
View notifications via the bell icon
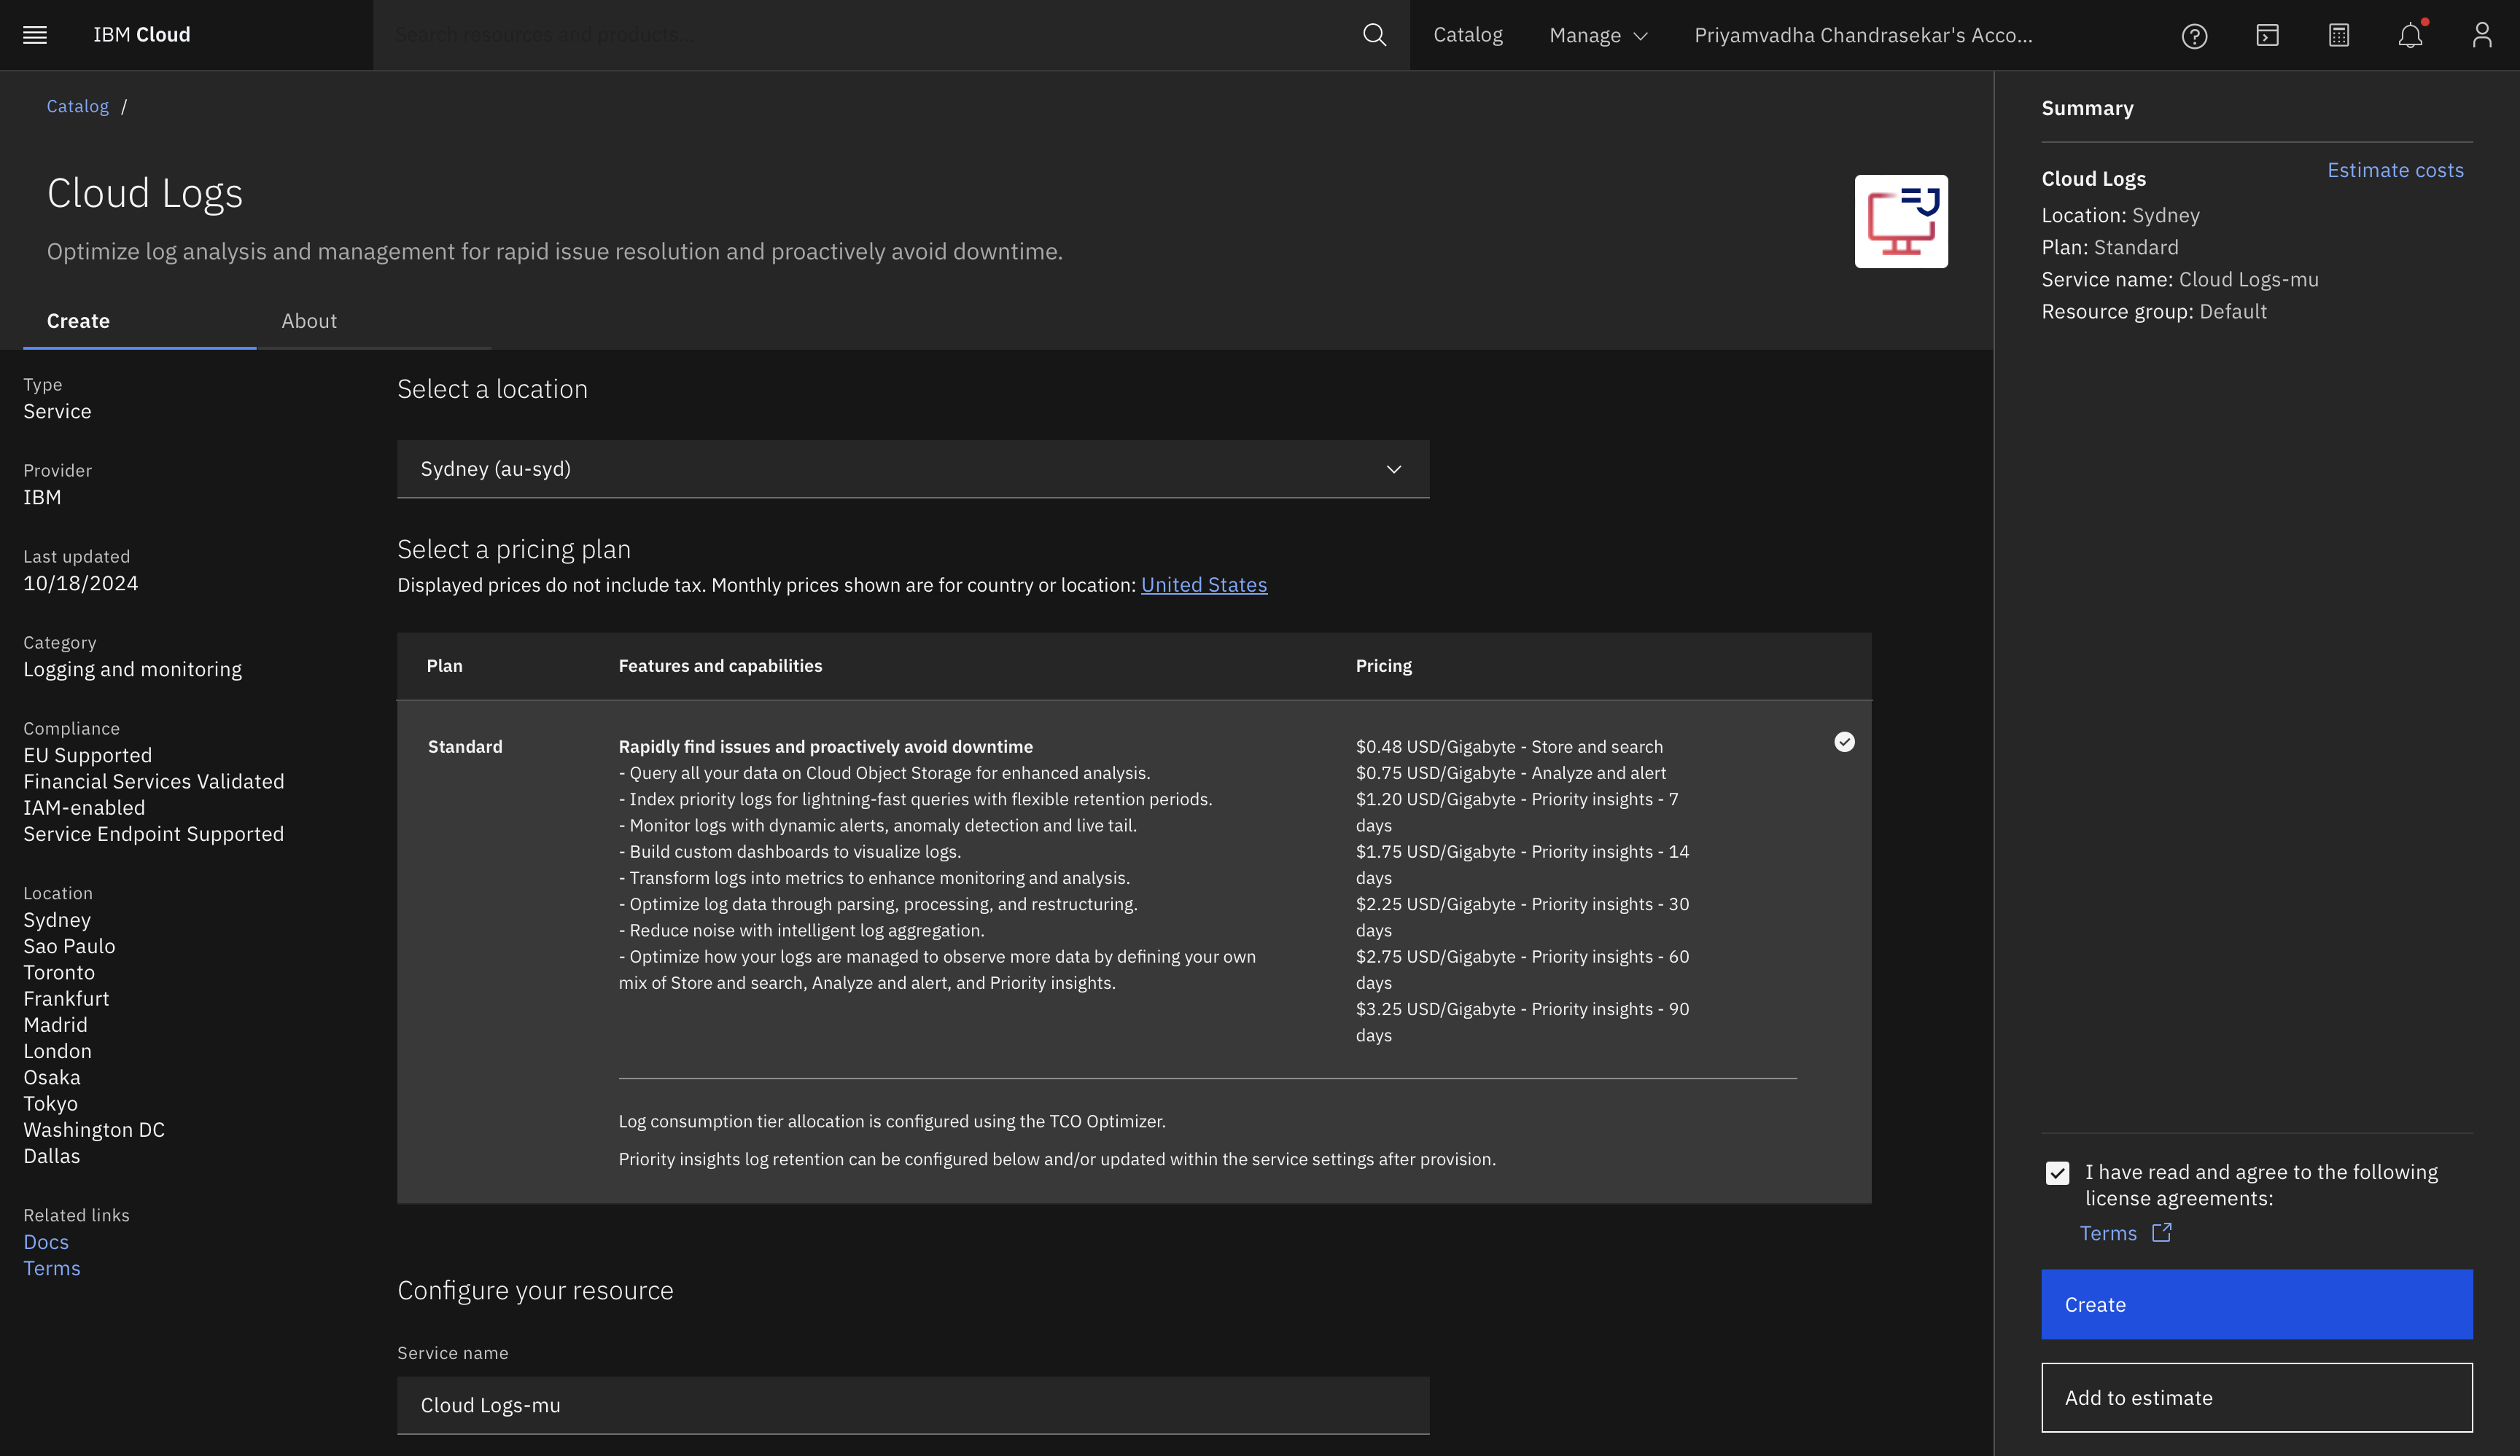2410,35
